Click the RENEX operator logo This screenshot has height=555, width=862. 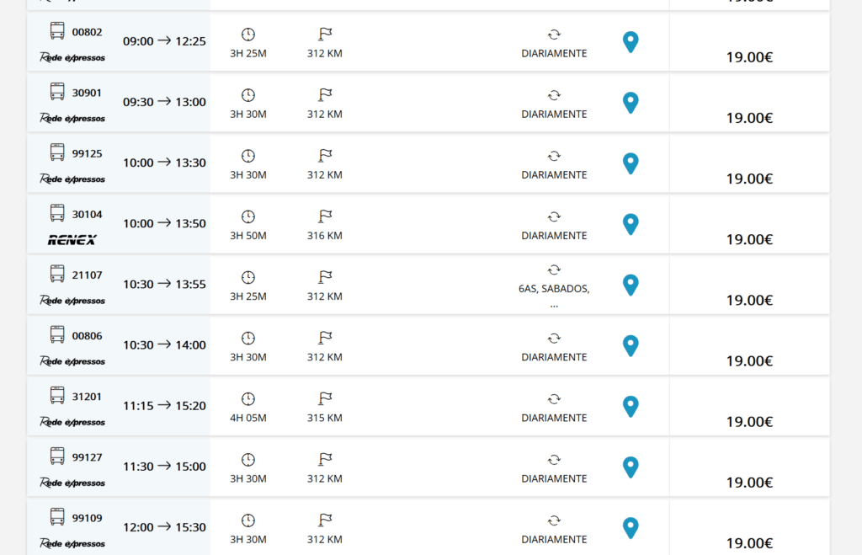tap(72, 240)
